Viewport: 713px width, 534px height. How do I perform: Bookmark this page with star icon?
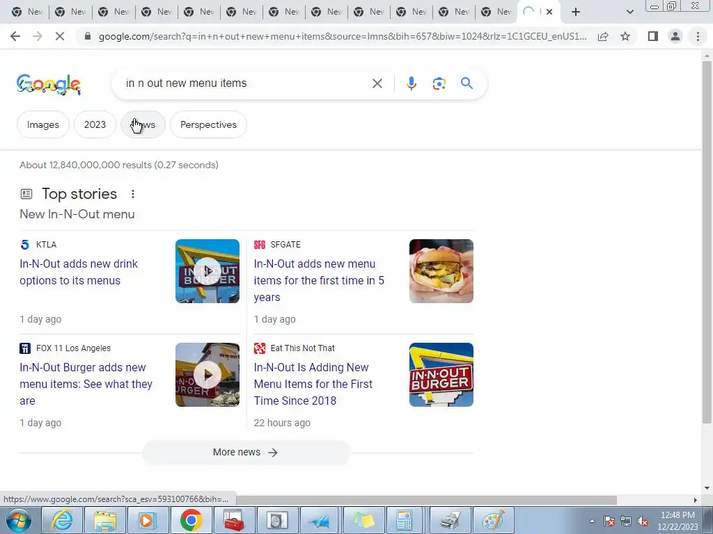click(625, 36)
